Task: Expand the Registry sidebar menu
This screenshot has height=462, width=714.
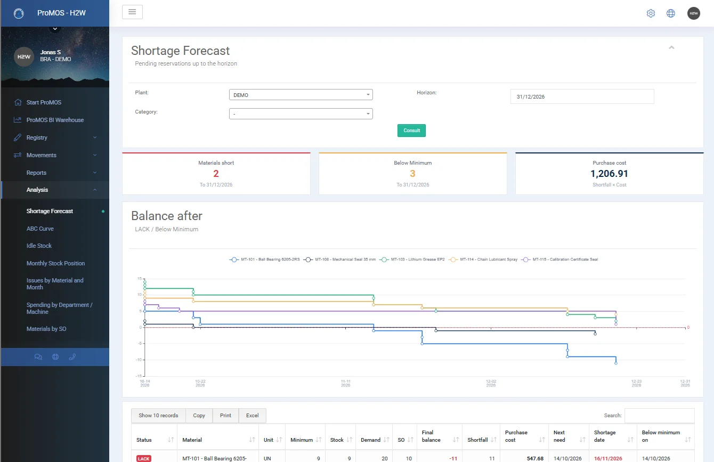Action: coord(55,137)
